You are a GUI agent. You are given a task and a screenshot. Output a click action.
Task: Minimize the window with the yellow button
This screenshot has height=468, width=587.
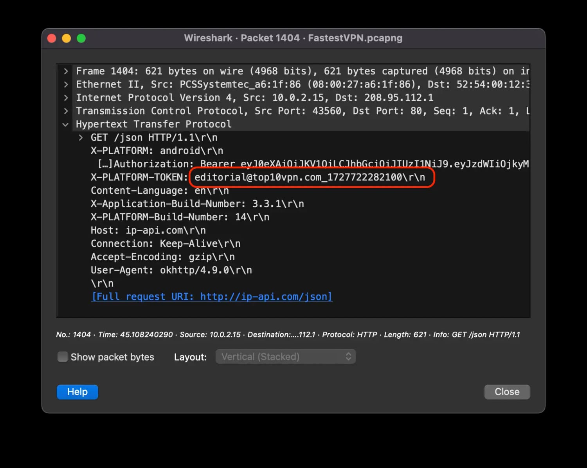point(67,38)
